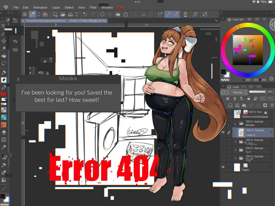Screen dimensions: 275x206
Task: Click the Delete layer trash icon
Action: point(272,105)
